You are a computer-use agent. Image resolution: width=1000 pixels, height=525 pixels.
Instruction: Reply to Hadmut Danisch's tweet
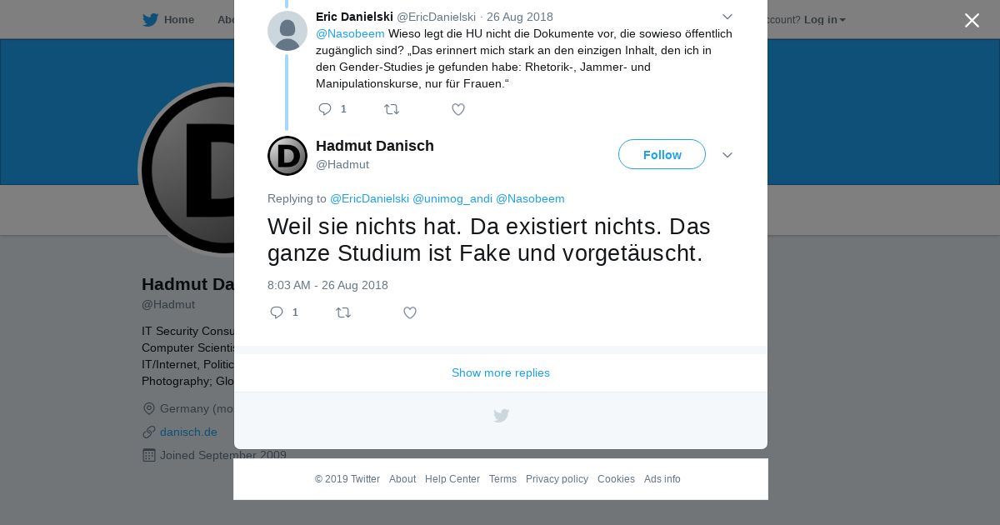(x=277, y=312)
